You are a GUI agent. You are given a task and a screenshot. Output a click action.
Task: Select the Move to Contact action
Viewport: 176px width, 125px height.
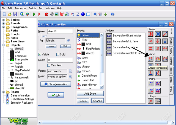[x=151, y=73]
